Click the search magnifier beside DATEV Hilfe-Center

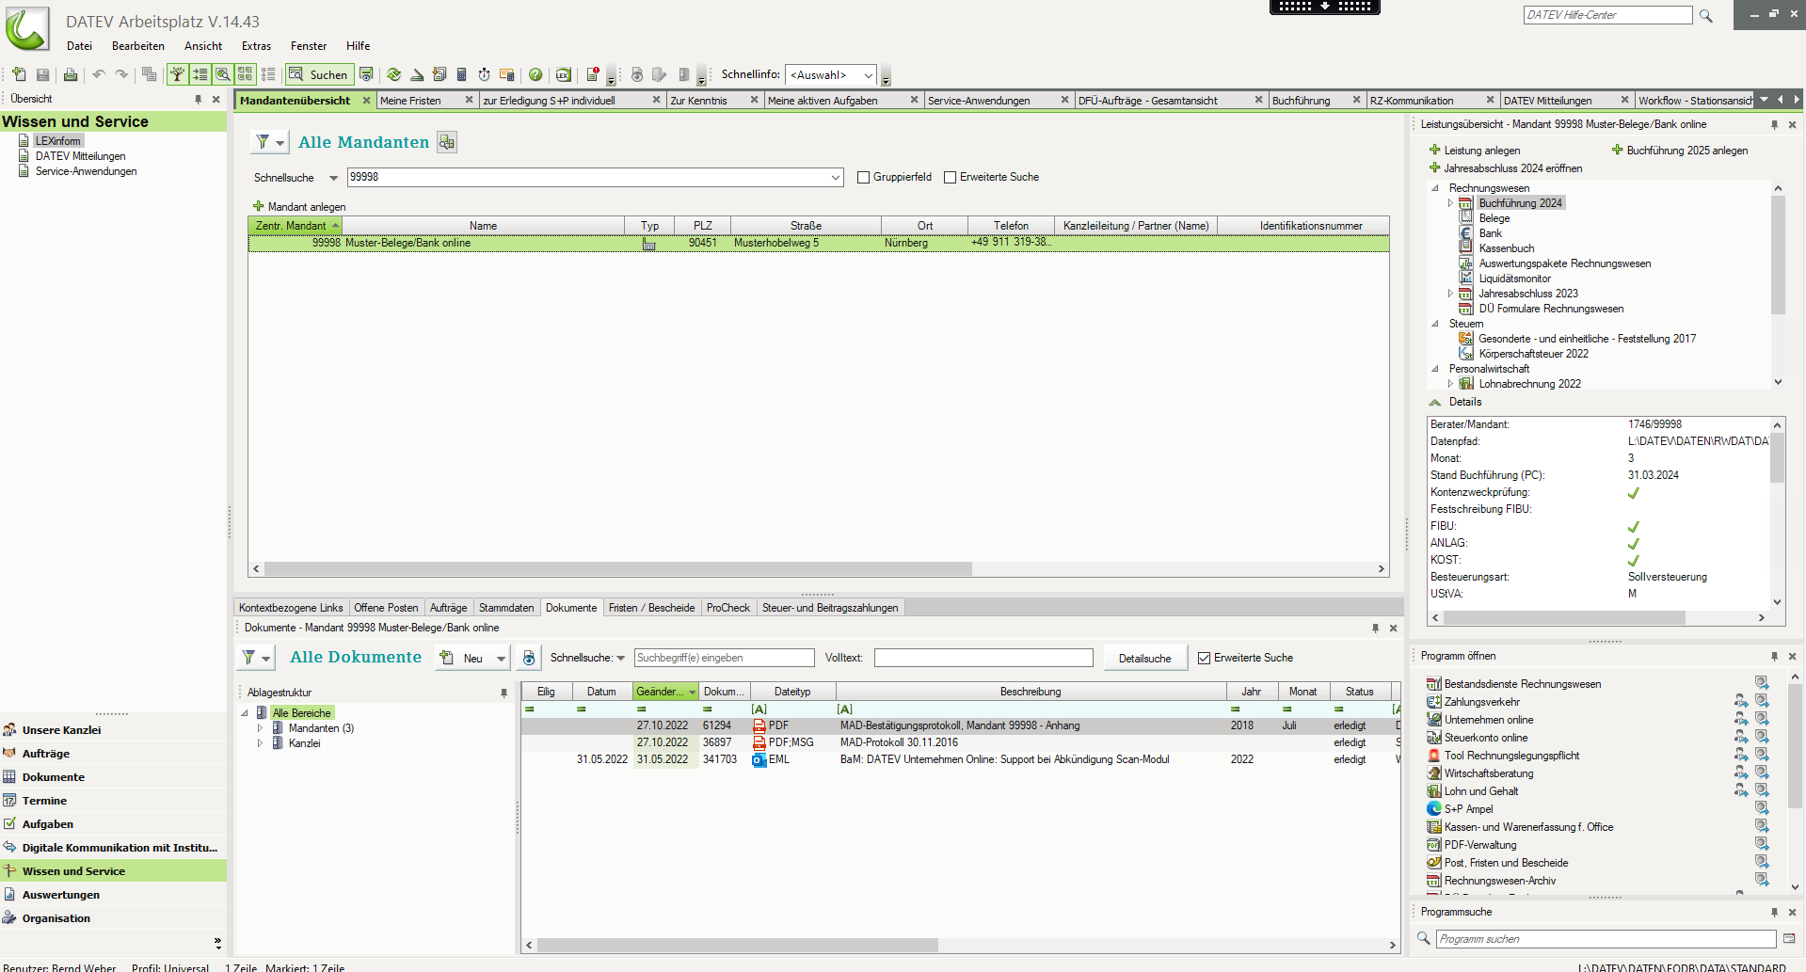[x=1705, y=16]
